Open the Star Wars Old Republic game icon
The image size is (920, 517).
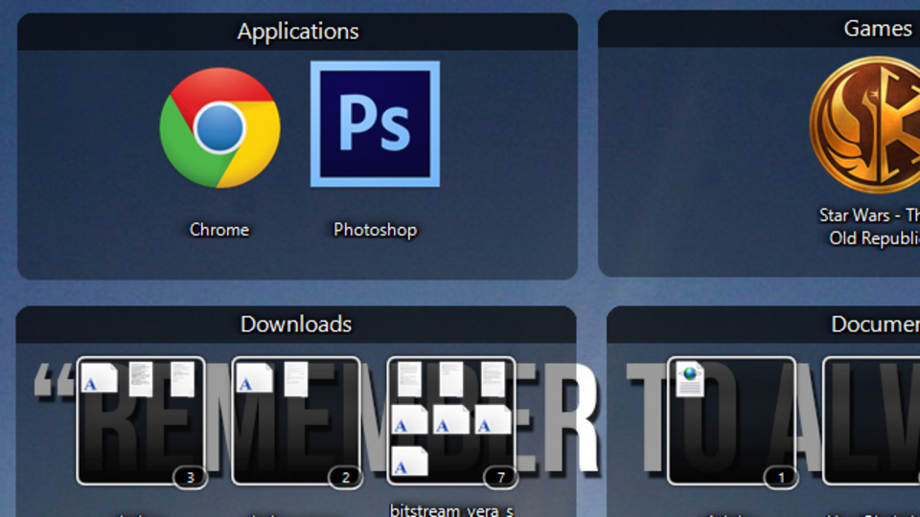864,124
